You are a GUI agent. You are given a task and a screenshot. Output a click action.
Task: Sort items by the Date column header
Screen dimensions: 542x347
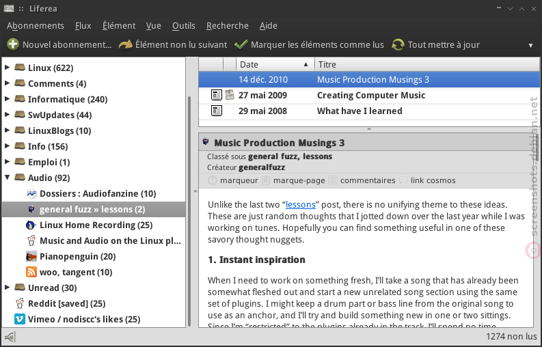275,64
